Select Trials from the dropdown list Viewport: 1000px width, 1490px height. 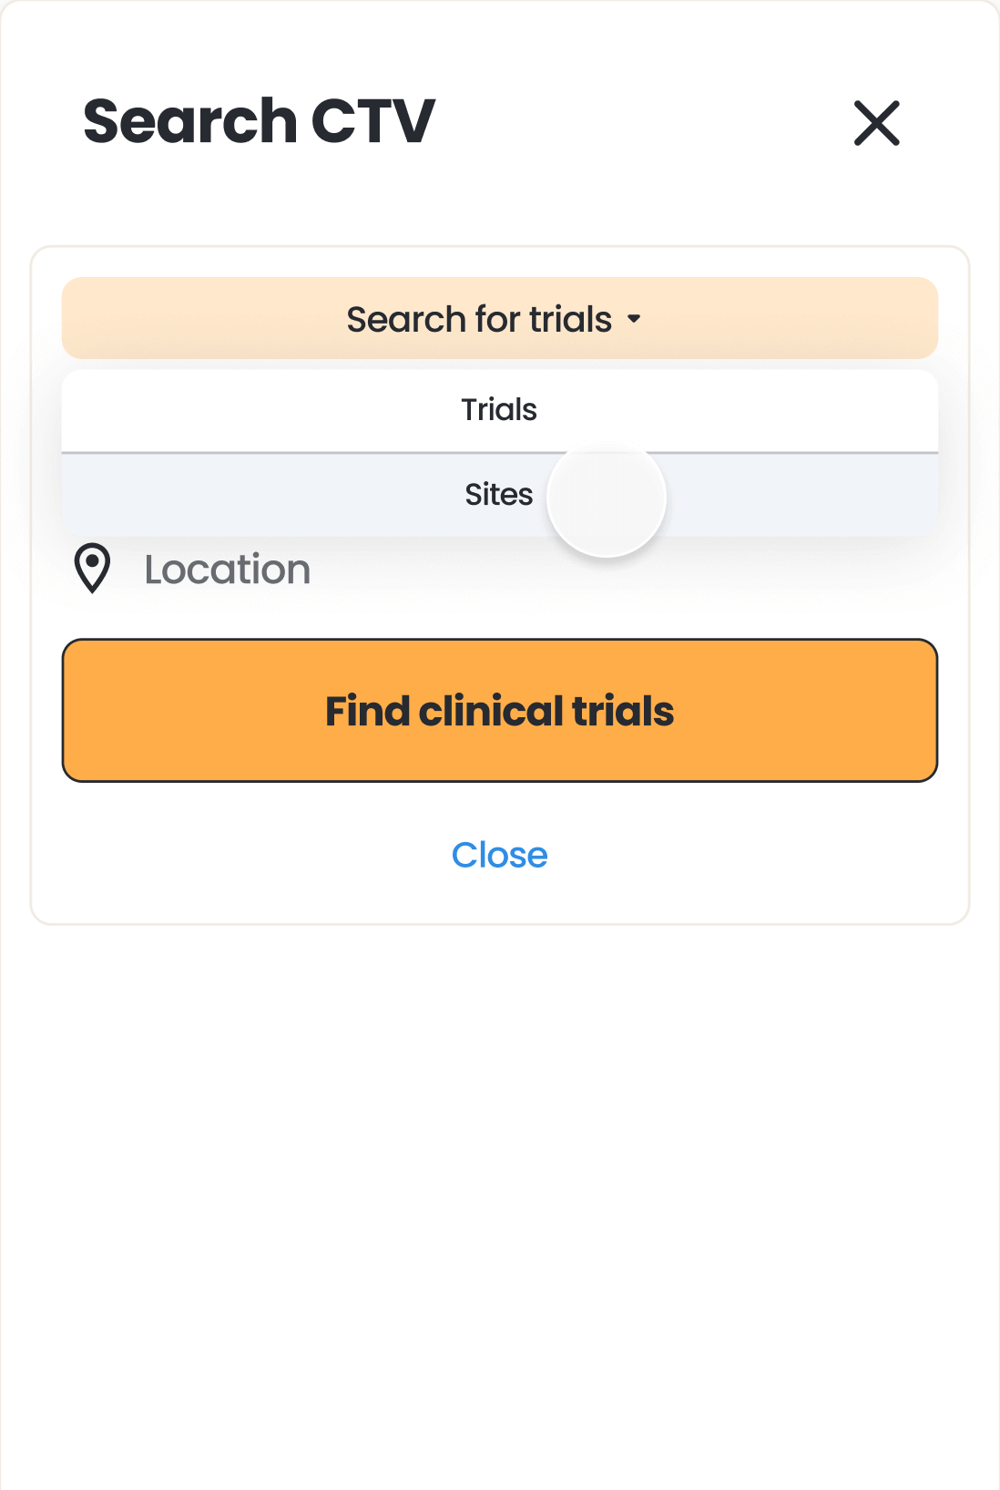(x=499, y=410)
